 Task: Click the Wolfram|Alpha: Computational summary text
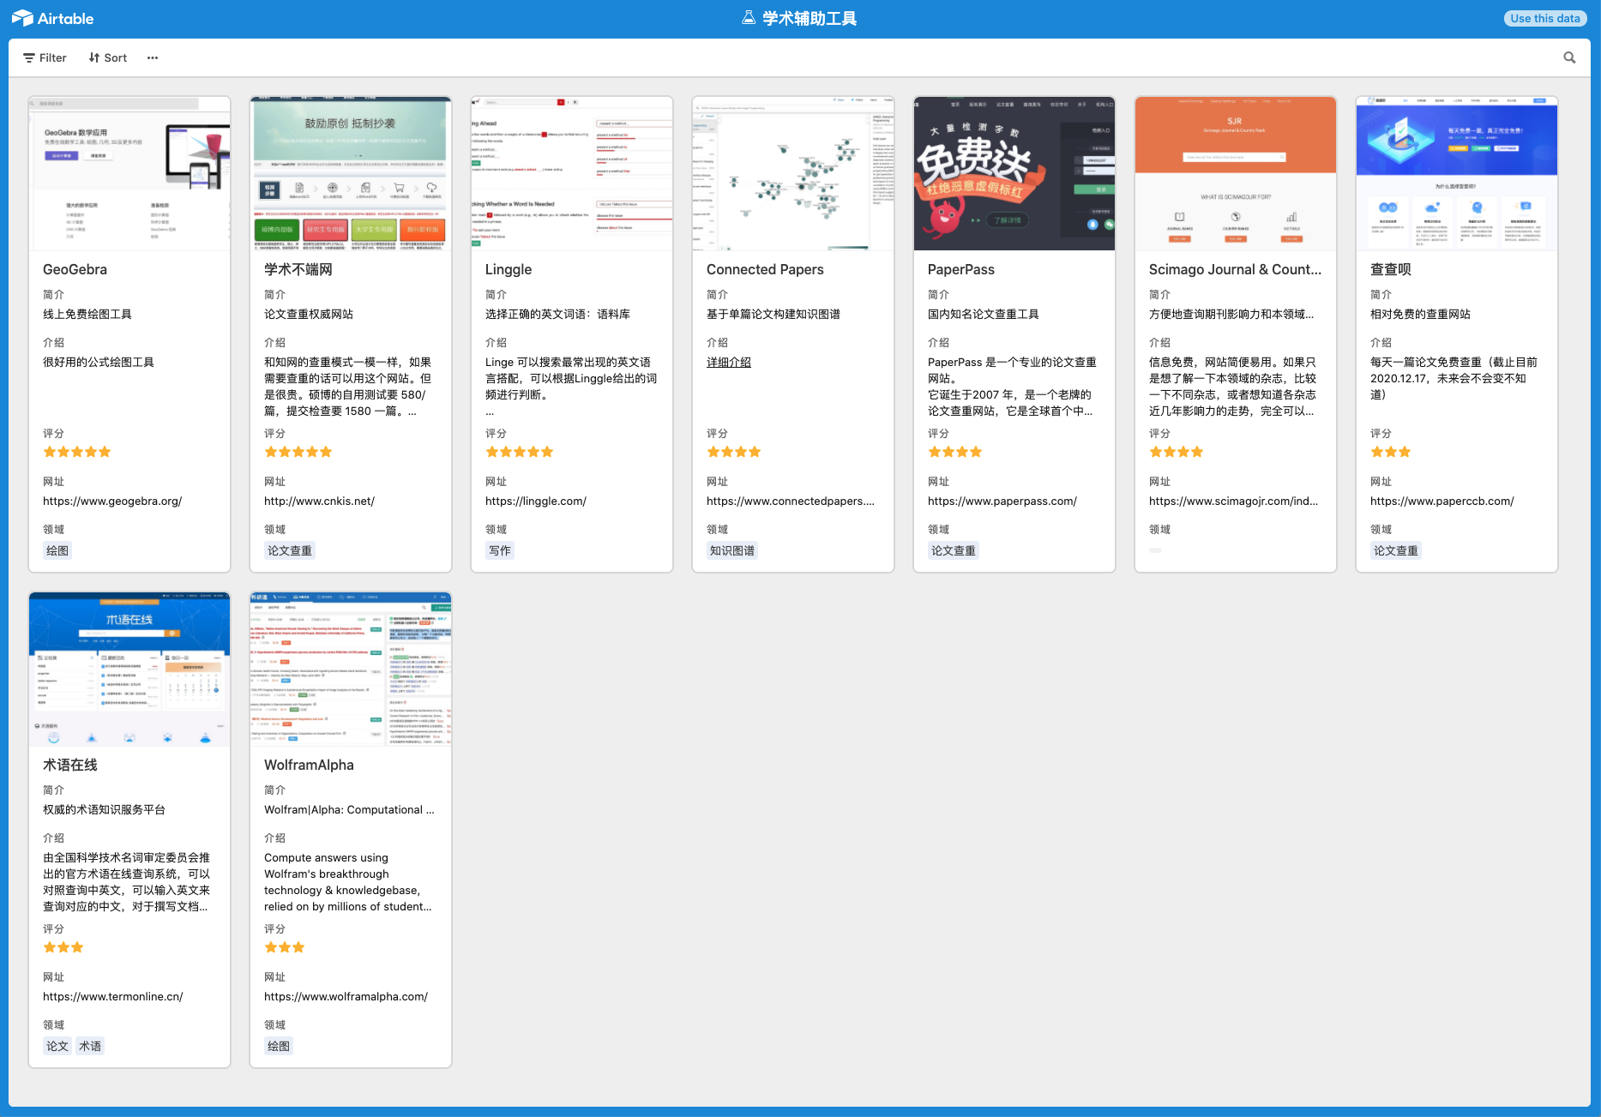click(x=350, y=810)
